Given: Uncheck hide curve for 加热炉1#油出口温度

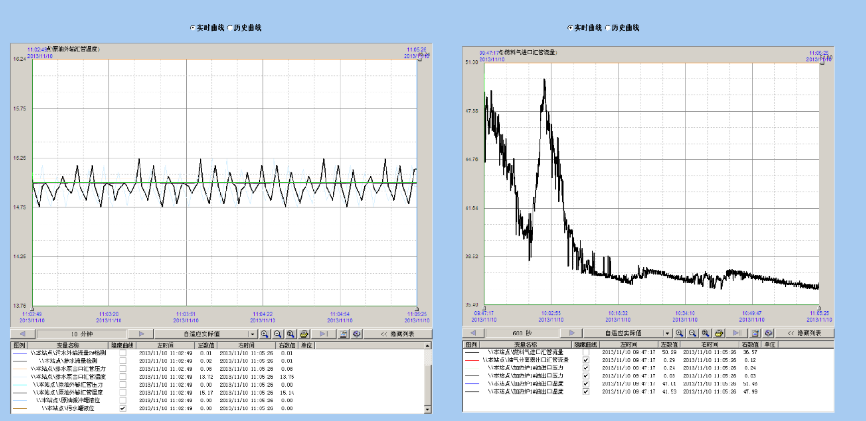Looking at the screenshot, I should pyautogui.click(x=586, y=392).
